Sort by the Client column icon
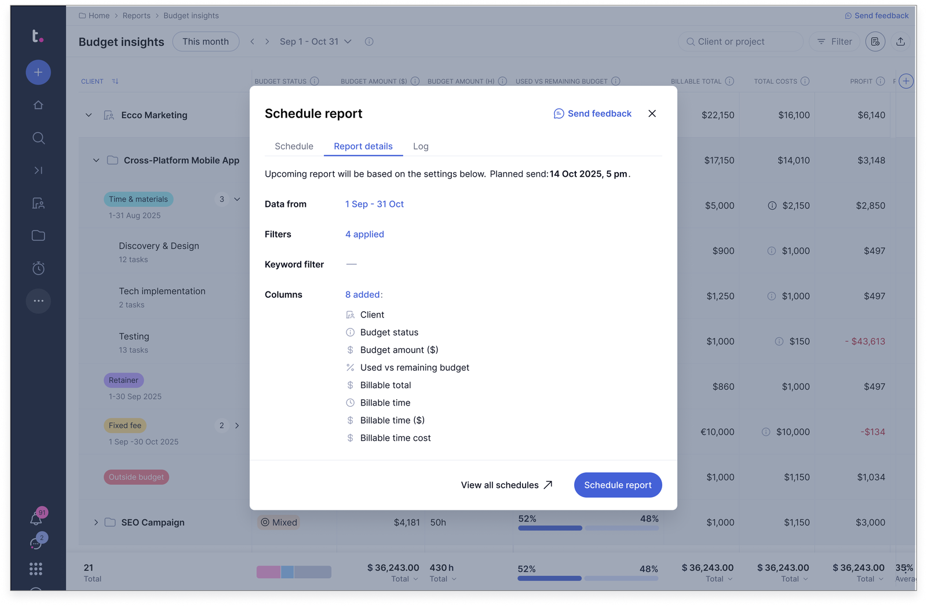This screenshot has height=606, width=927. (115, 81)
